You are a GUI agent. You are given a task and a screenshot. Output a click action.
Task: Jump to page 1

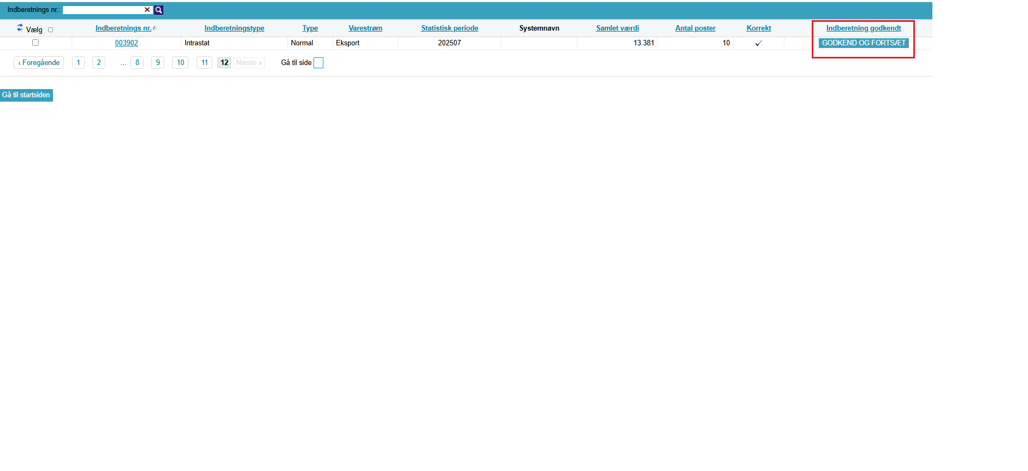[78, 63]
